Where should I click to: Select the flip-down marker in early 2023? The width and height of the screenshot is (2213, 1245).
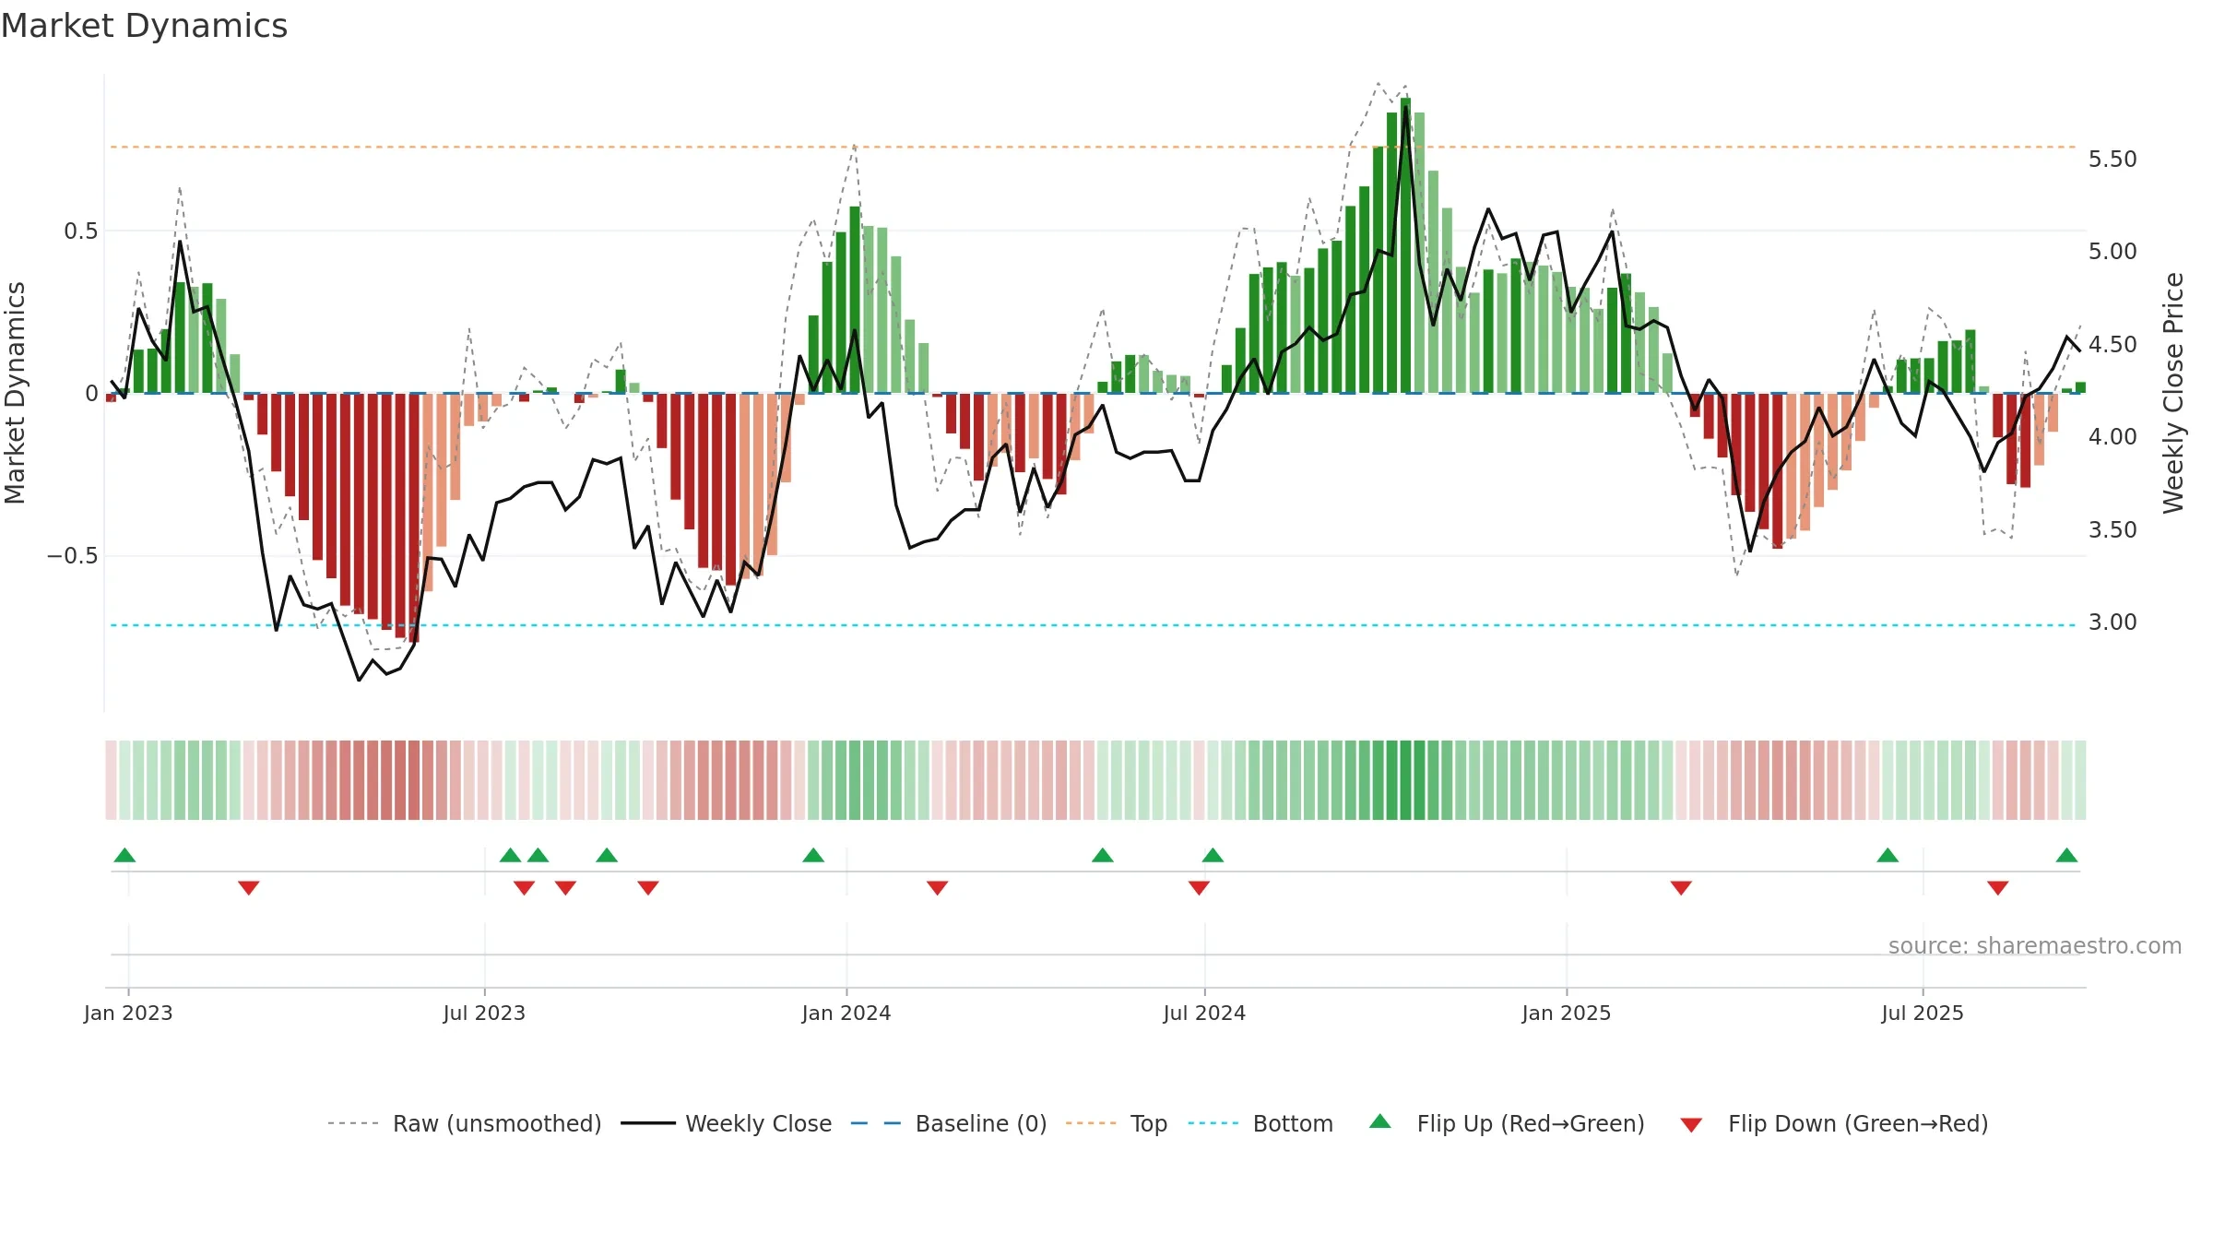point(249,888)
